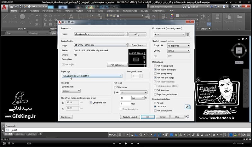This screenshot has width=252, height=147.
Task: Click the Open file quick-access icon
Action: click(x=16, y=7)
